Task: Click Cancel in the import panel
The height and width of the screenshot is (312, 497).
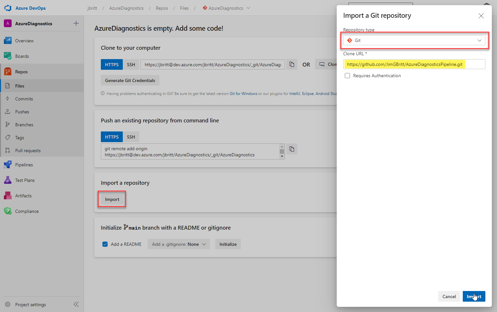Action: click(449, 296)
